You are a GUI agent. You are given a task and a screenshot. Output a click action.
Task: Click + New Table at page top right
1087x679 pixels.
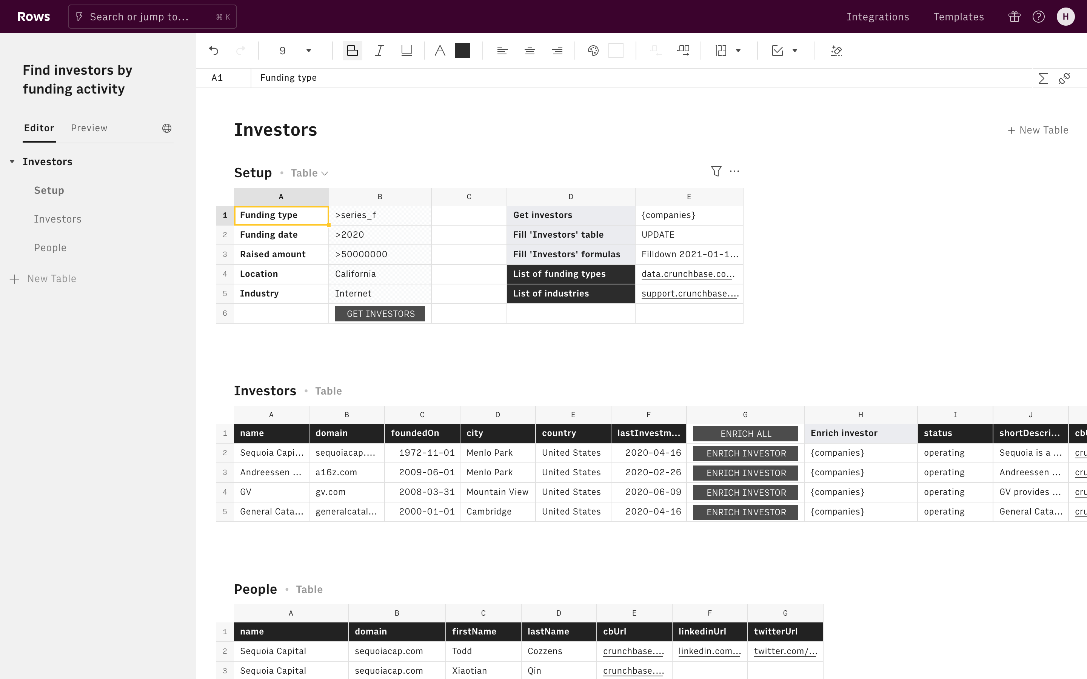coord(1038,130)
